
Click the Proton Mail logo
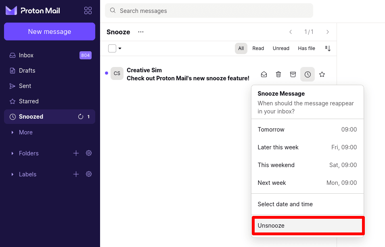click(x=33, y=10)
